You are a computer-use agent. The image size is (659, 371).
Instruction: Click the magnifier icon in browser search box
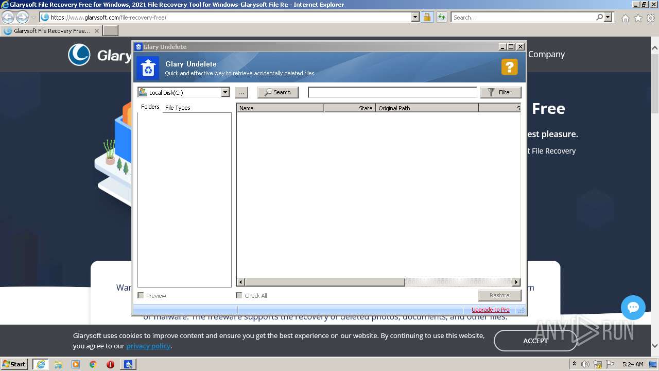click(x=599, y=17)
